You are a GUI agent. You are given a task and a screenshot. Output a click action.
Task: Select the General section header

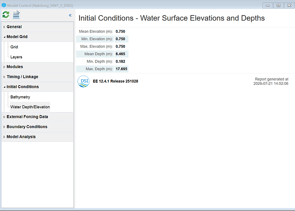[x=38, y=27]
